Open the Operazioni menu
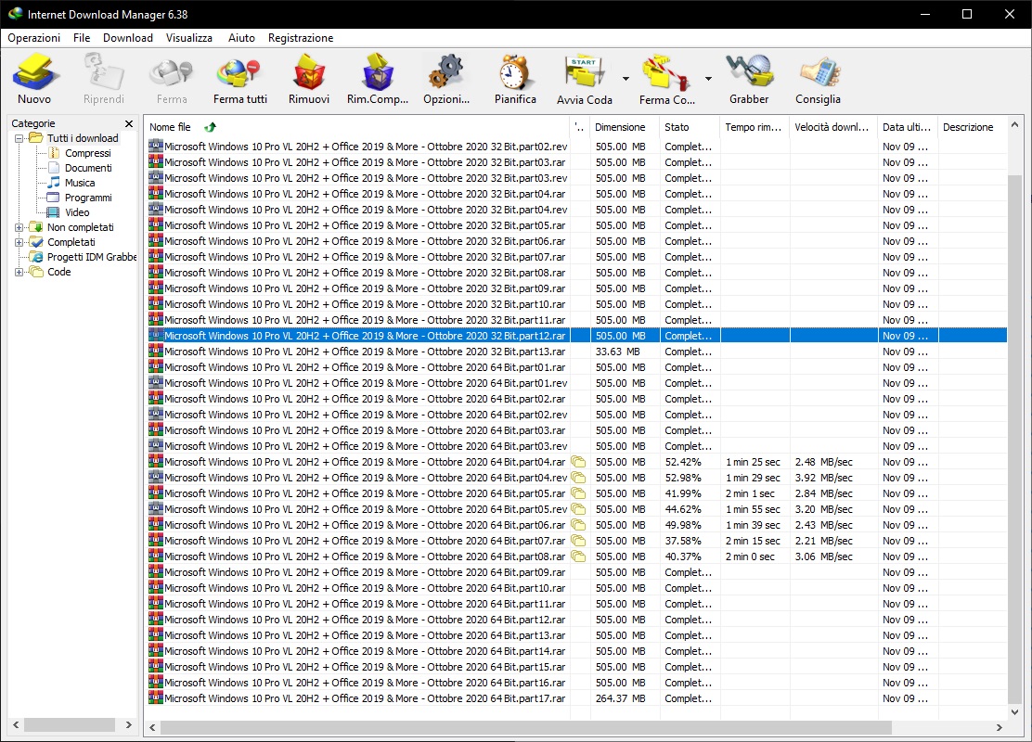Viewport: 1032px width, 742px height. coord(33,38)
